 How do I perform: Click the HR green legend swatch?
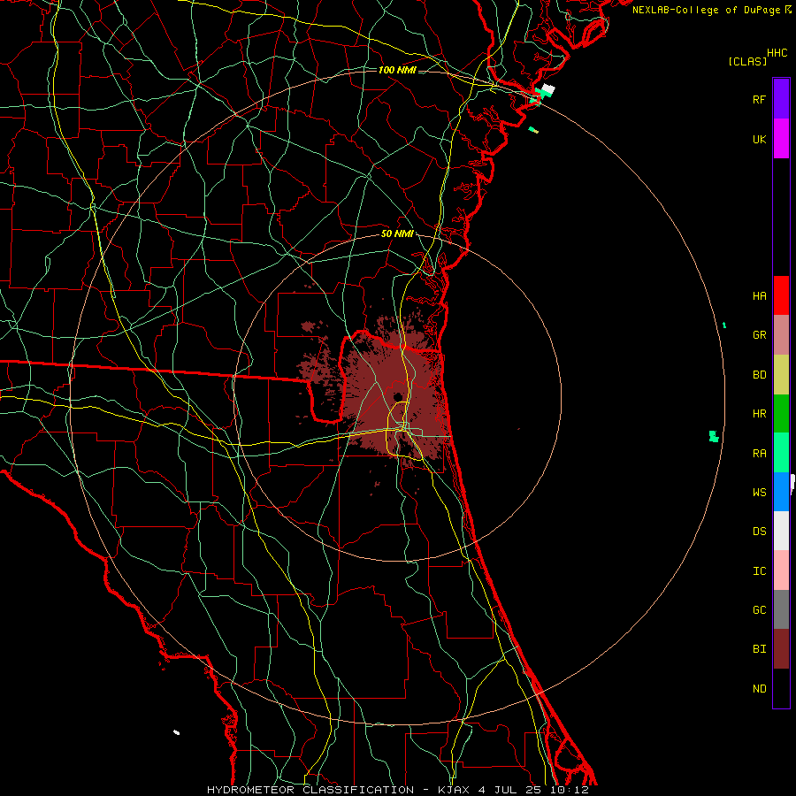click(x=781, y=413)
